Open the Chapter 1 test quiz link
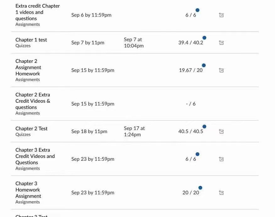 (x=31, y=40)
